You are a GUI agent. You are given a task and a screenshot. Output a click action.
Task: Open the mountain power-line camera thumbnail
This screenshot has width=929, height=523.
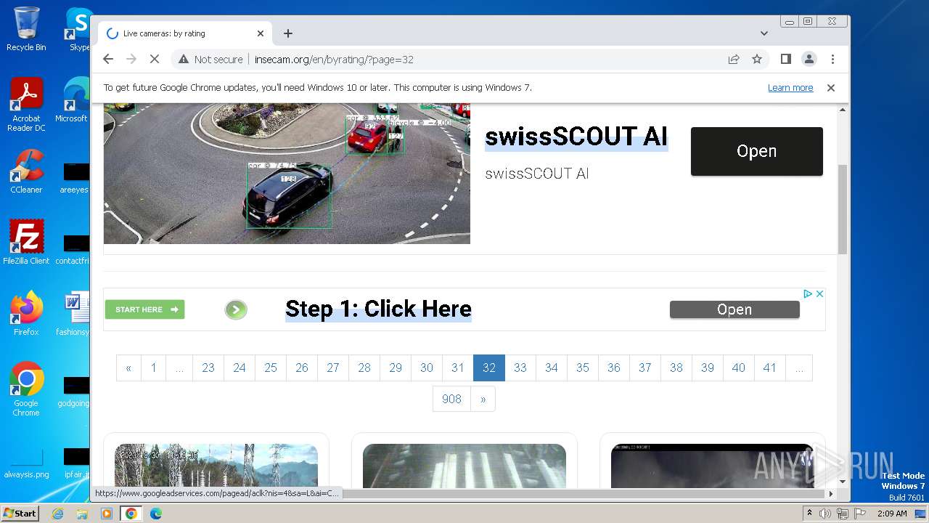click(x=216, y=466)
